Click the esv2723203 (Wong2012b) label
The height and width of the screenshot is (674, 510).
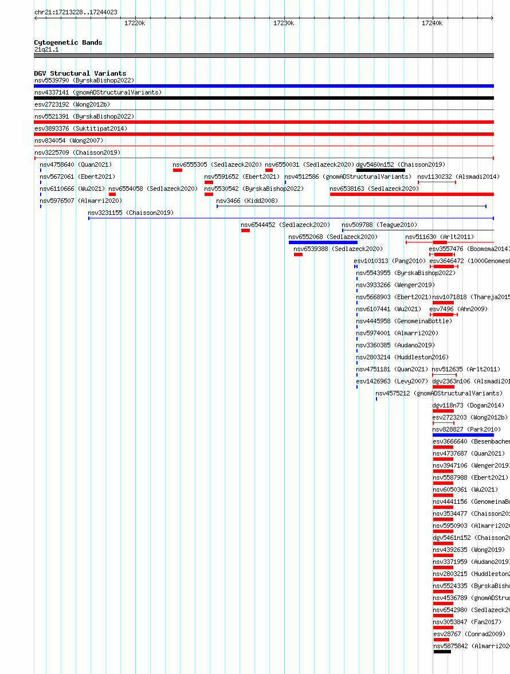(x=470, y=417)
